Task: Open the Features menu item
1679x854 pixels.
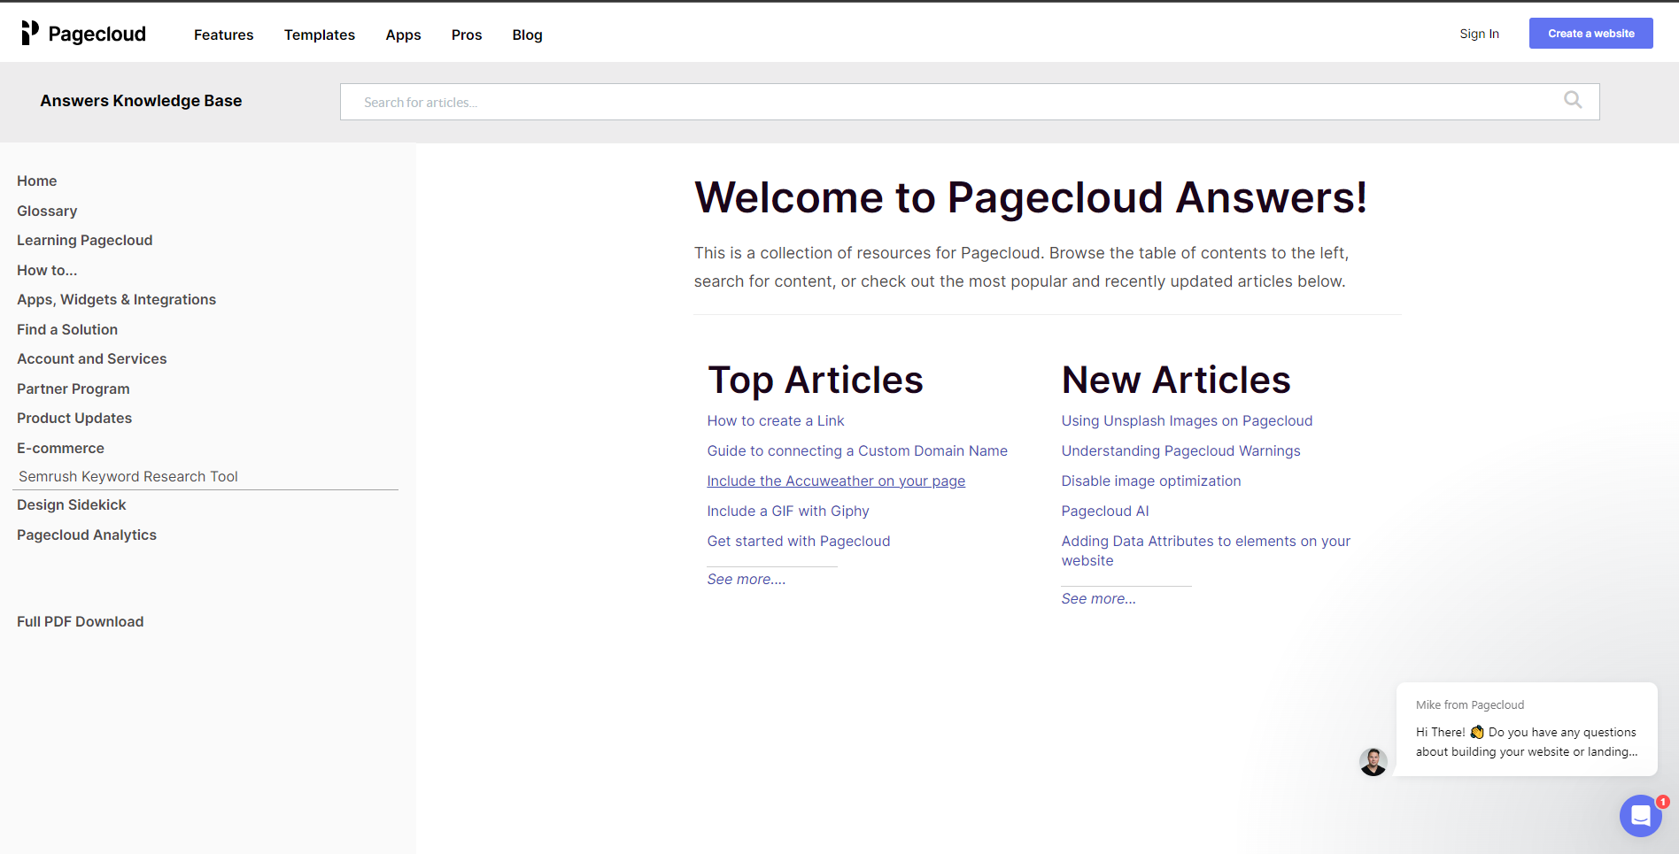Action: (224, 35)
